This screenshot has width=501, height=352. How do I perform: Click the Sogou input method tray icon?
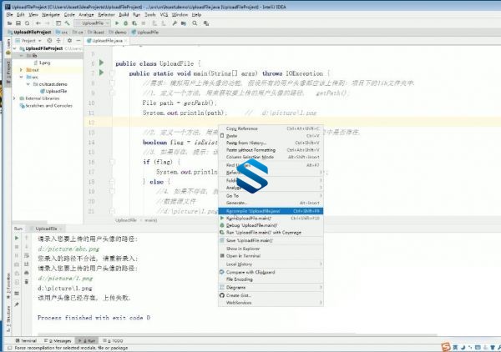tap(446, 347)
